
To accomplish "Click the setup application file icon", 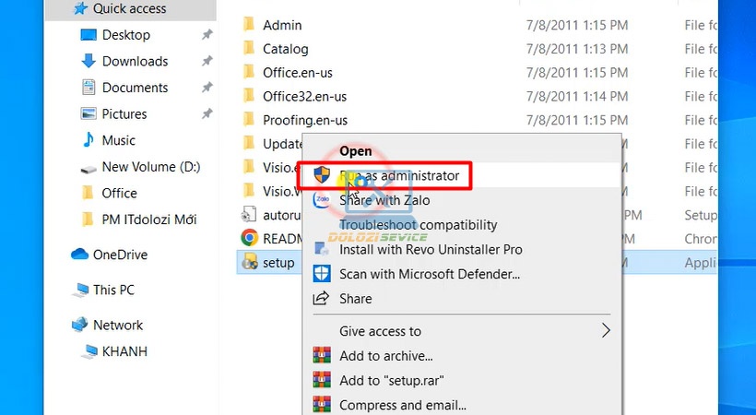I will pos(248,263).
